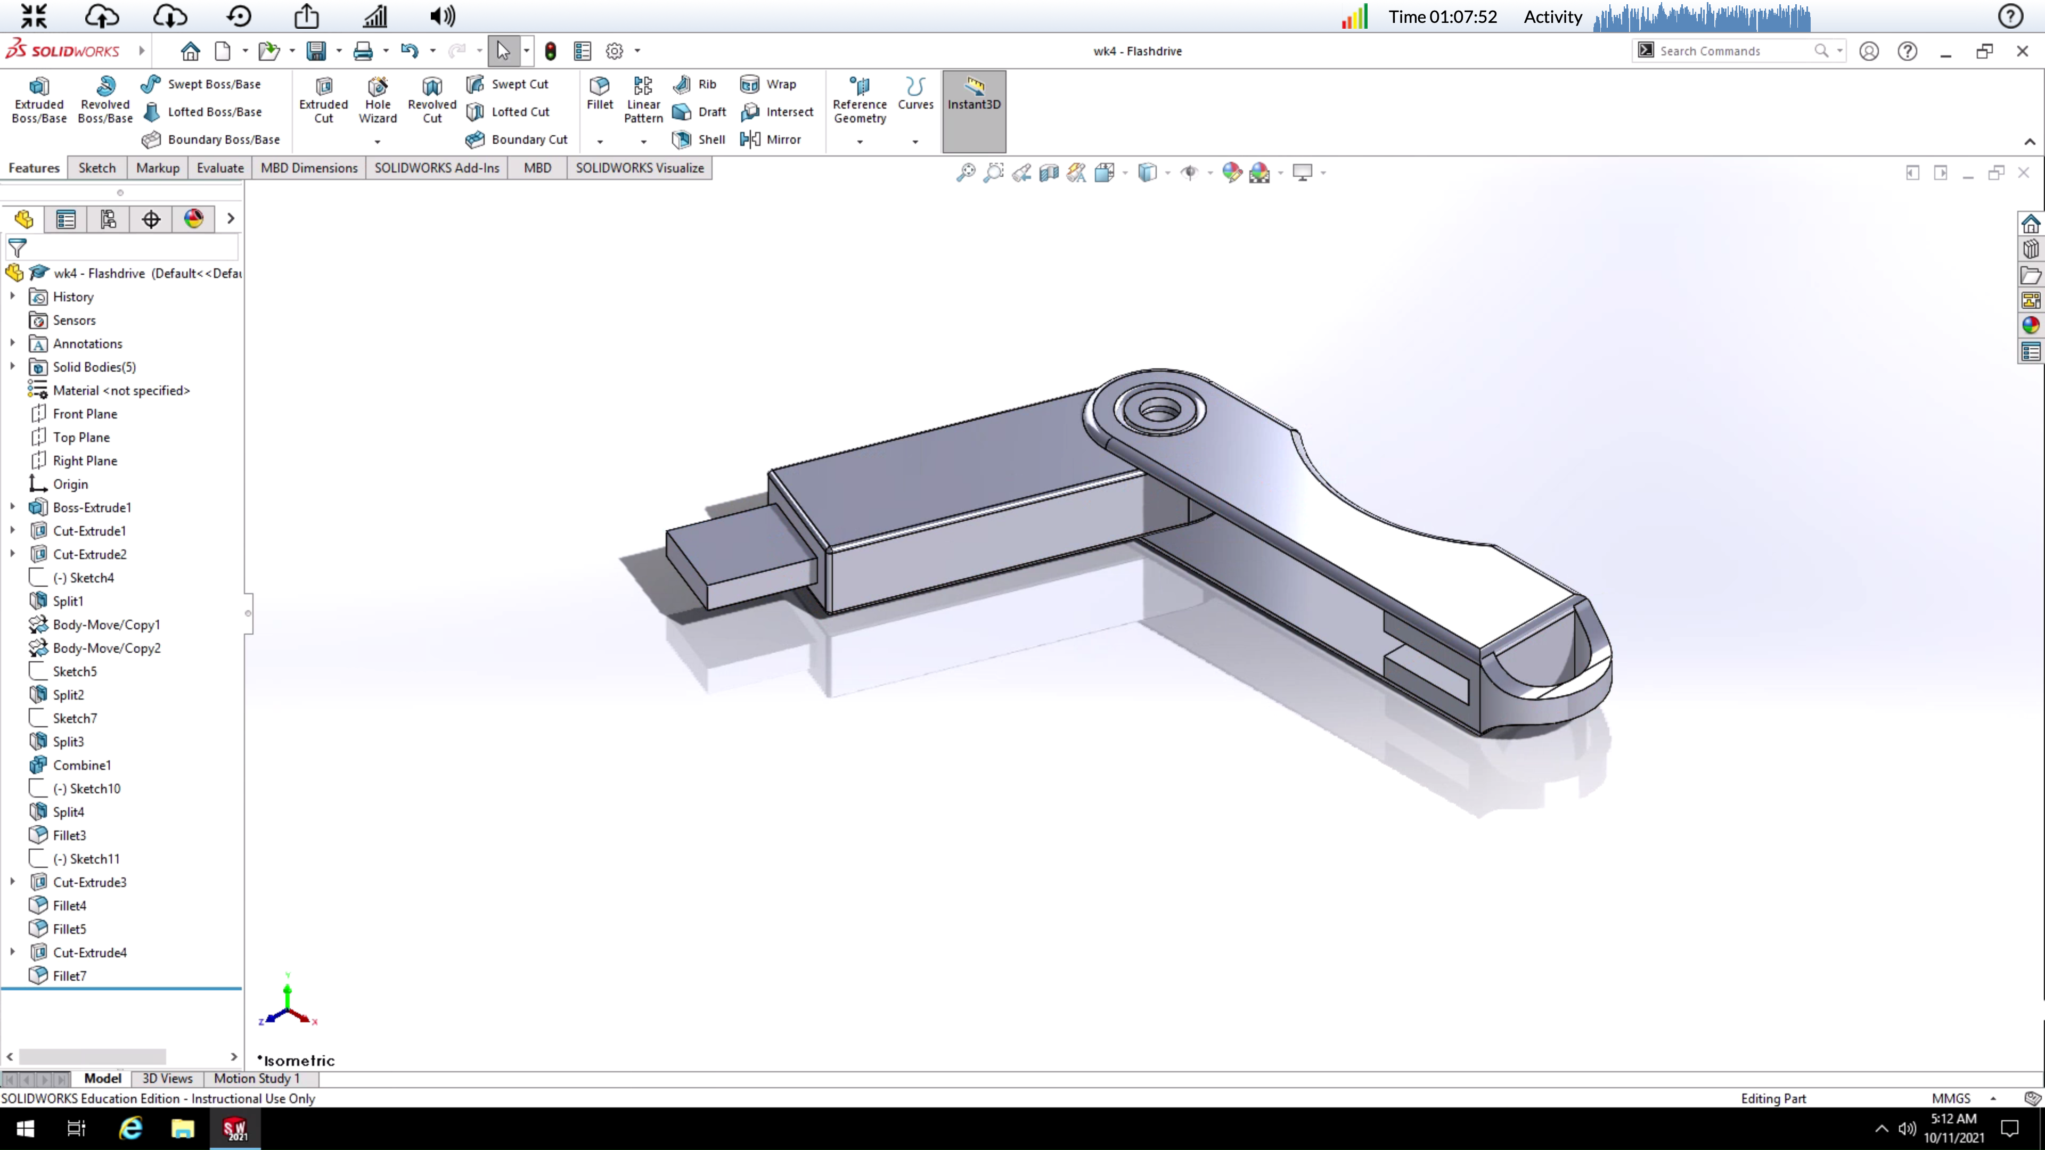The width and height of the screenshot is (2045, 1150).
Task: Click the Search Commands input field
Action: click(1731, 51)
